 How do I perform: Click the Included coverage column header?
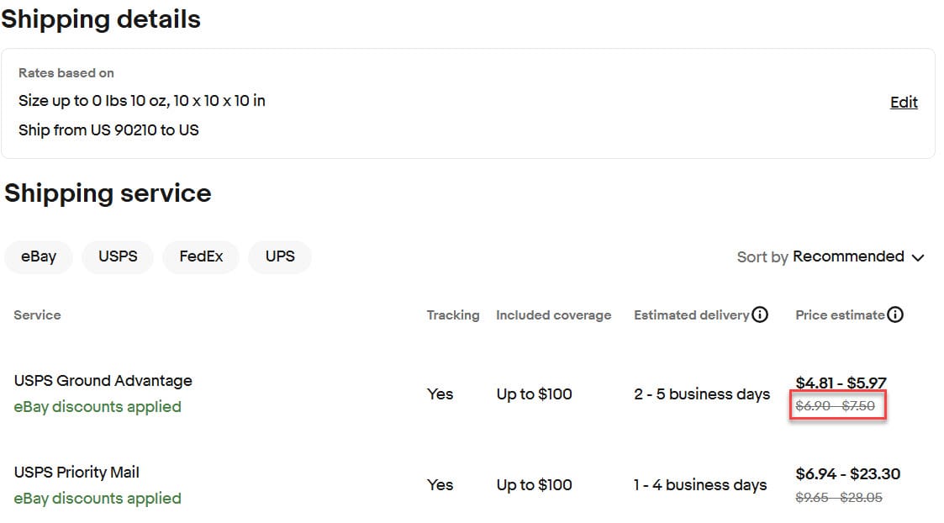pos(553,315)
